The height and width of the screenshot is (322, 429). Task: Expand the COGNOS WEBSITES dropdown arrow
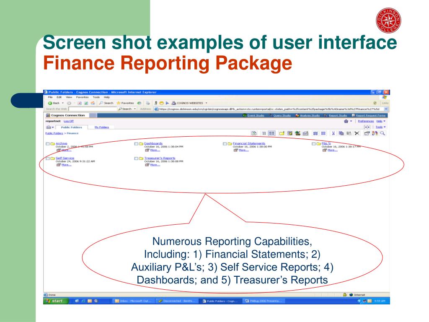pos(206,103)
